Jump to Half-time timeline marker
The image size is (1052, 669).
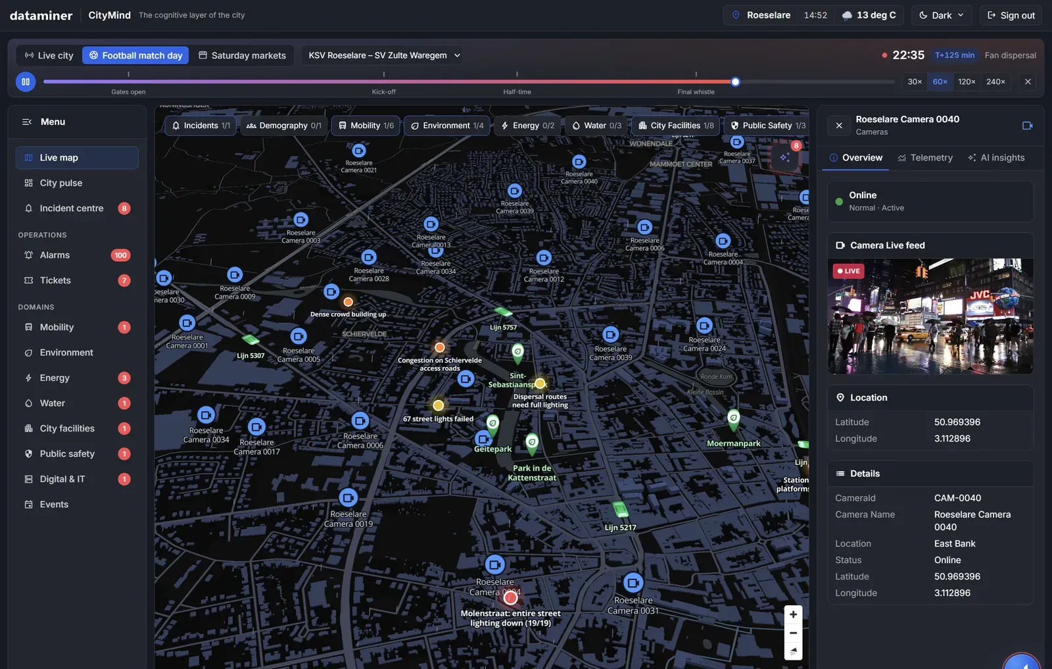pyautogui.click(x=517, y=91)
